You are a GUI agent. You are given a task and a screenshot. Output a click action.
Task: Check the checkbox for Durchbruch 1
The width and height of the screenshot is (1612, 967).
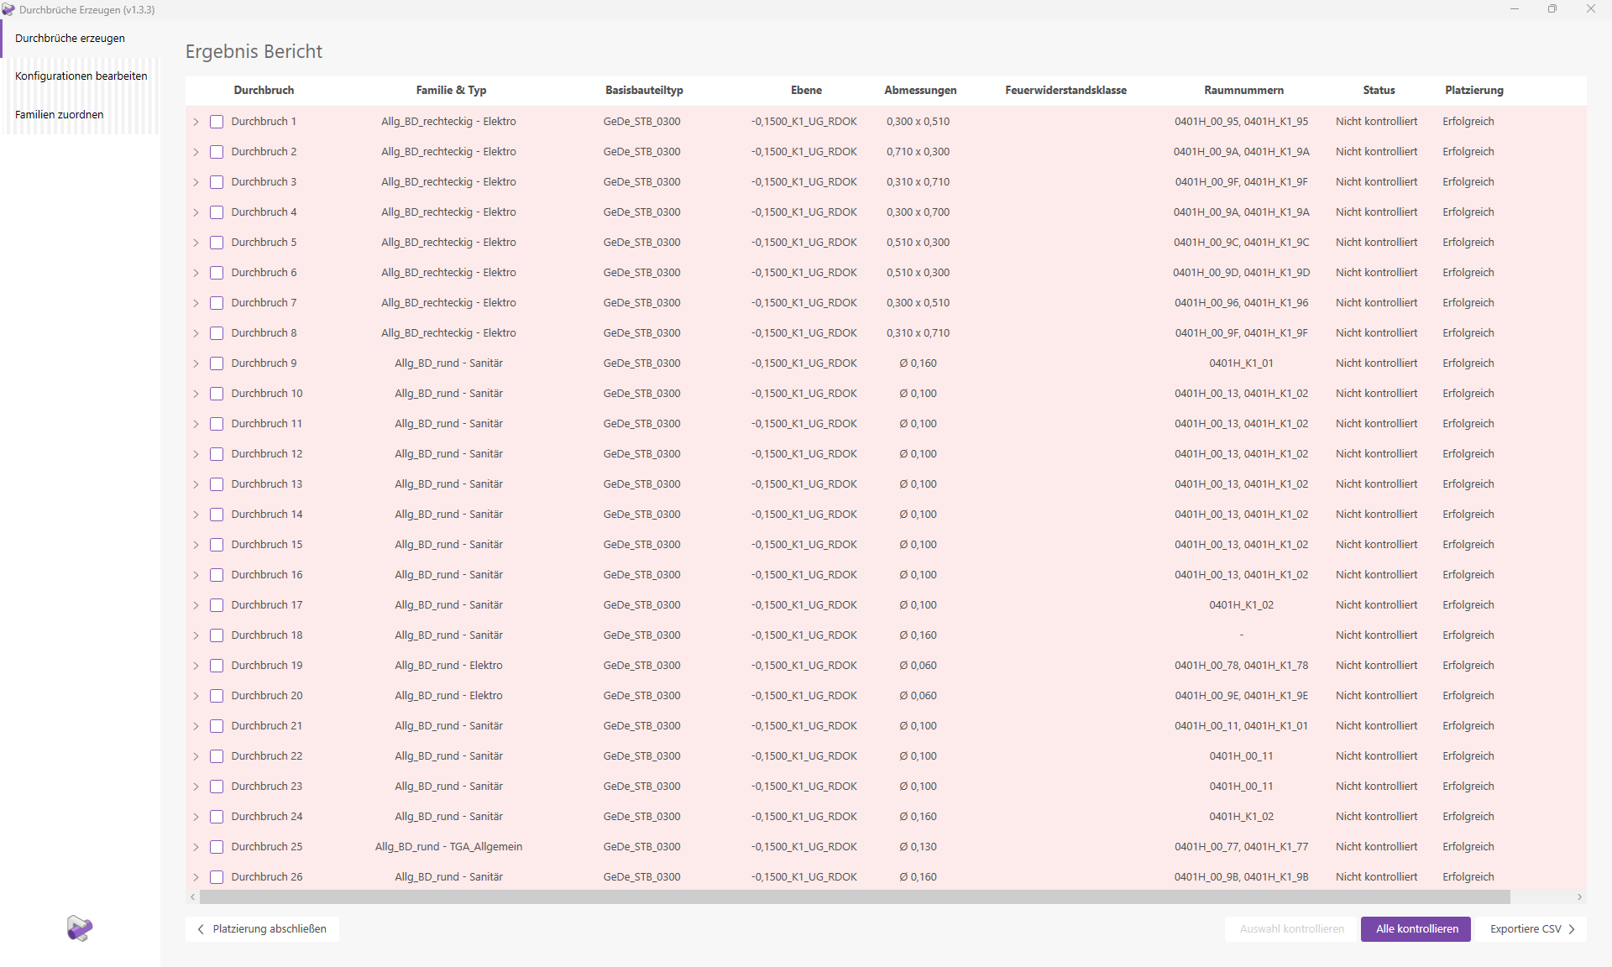pyautogui.click(x=217, y=122)
